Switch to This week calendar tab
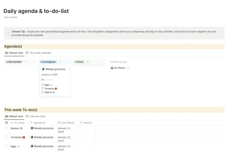 39,53
